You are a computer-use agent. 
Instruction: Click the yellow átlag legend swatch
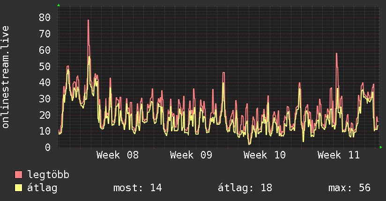[18, 188]
